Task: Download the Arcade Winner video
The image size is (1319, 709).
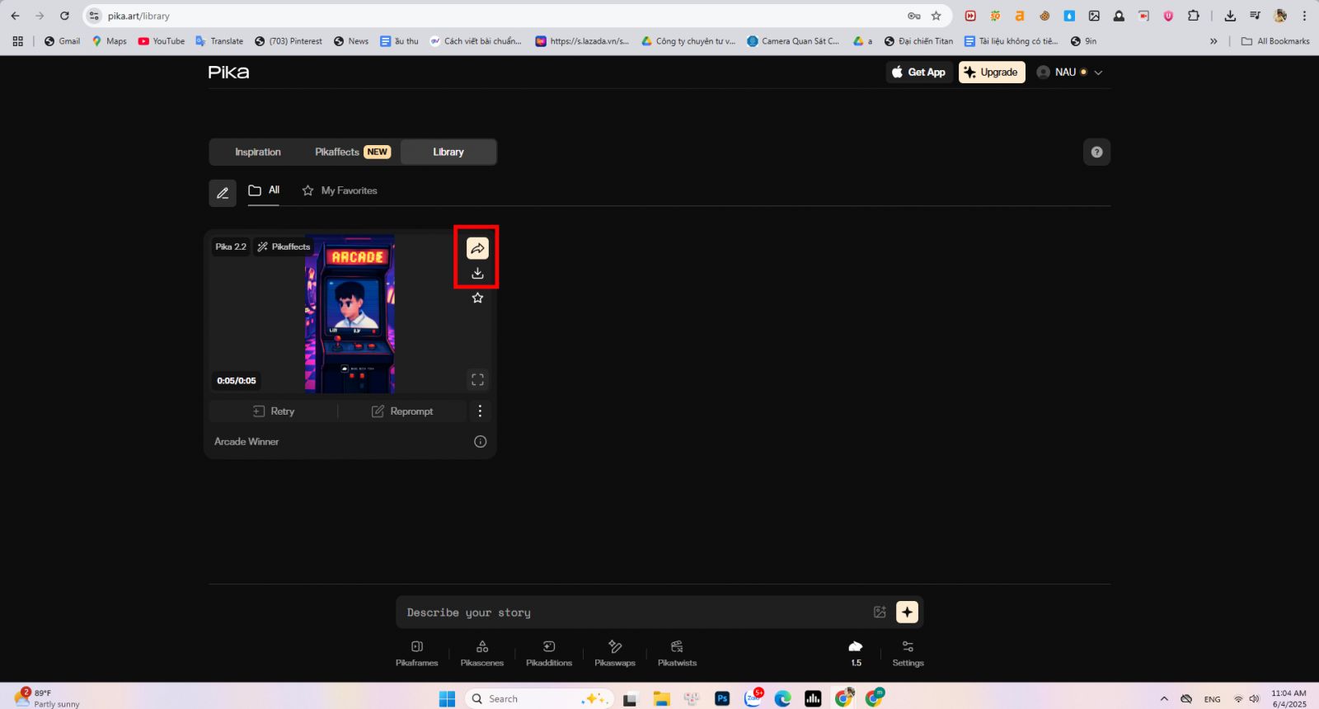Action: (x=477, y=273)
